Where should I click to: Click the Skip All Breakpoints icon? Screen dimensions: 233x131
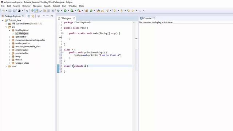pyautogui.click(x=27, y=11)
